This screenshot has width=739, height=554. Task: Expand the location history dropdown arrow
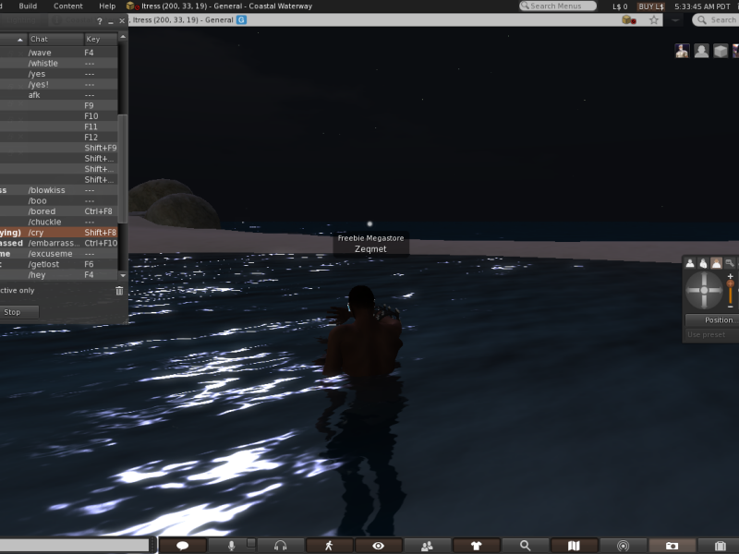(x=675, y=19)
